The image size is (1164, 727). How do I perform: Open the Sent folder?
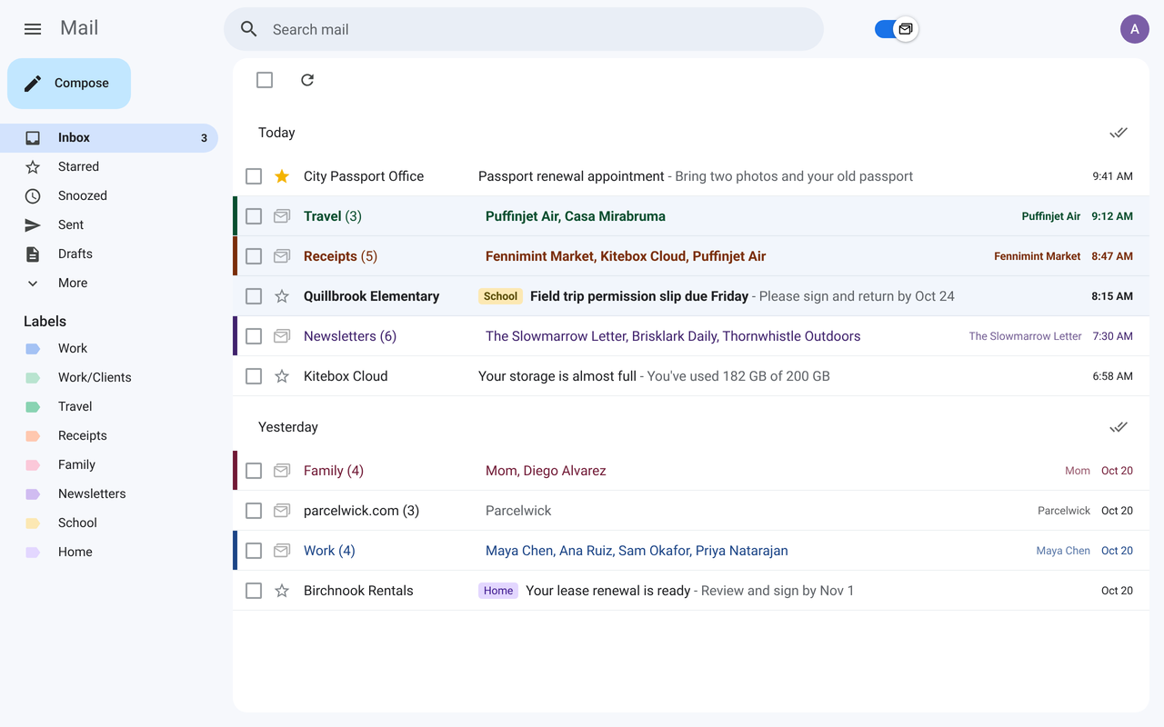tap(109, 225)
